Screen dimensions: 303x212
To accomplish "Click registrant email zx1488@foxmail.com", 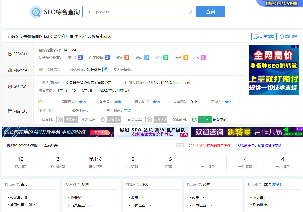I will click(170, 83).
